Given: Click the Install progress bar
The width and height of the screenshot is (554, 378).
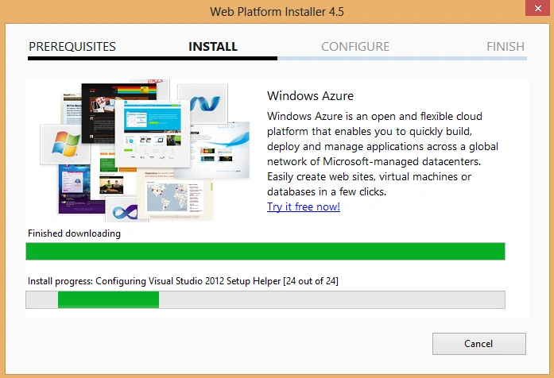Looking at the screenshot, I should pyautogui.click(x=265, y=299).
